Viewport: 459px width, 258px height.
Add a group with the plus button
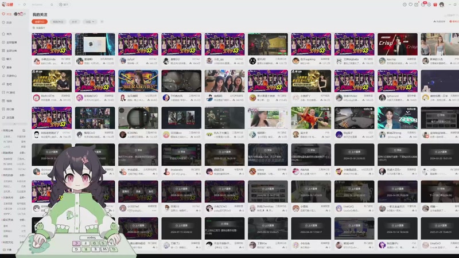[102, 22]
